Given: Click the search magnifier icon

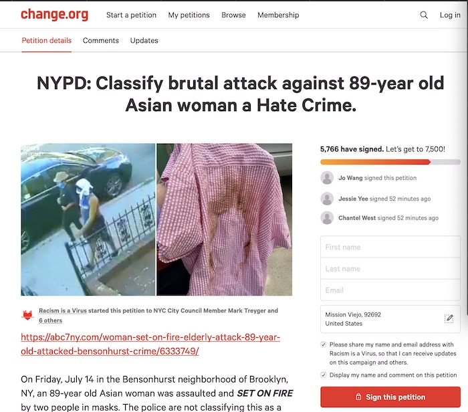Looking at the screenshot, I should (x=424, y=15).
